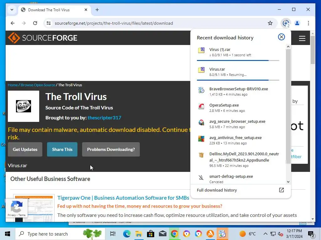Open BraveBrowserSetup-BRV010.exe download

point(238,92)
